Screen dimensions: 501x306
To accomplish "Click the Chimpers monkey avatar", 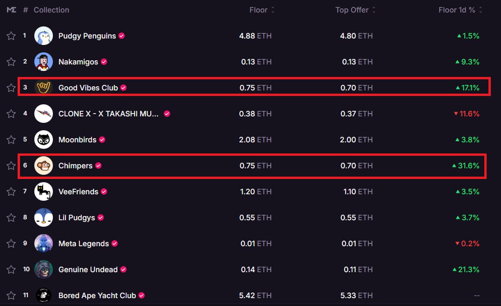I will click(44, 166).
